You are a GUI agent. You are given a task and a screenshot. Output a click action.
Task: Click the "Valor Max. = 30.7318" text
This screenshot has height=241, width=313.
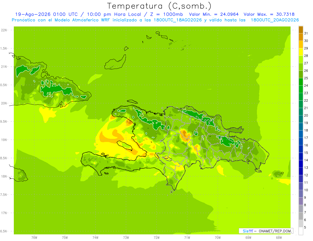(269, 14)
